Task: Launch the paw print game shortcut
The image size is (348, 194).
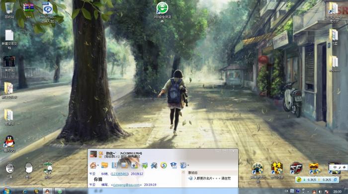Action: pyautogui.click(x=258, y=168)
